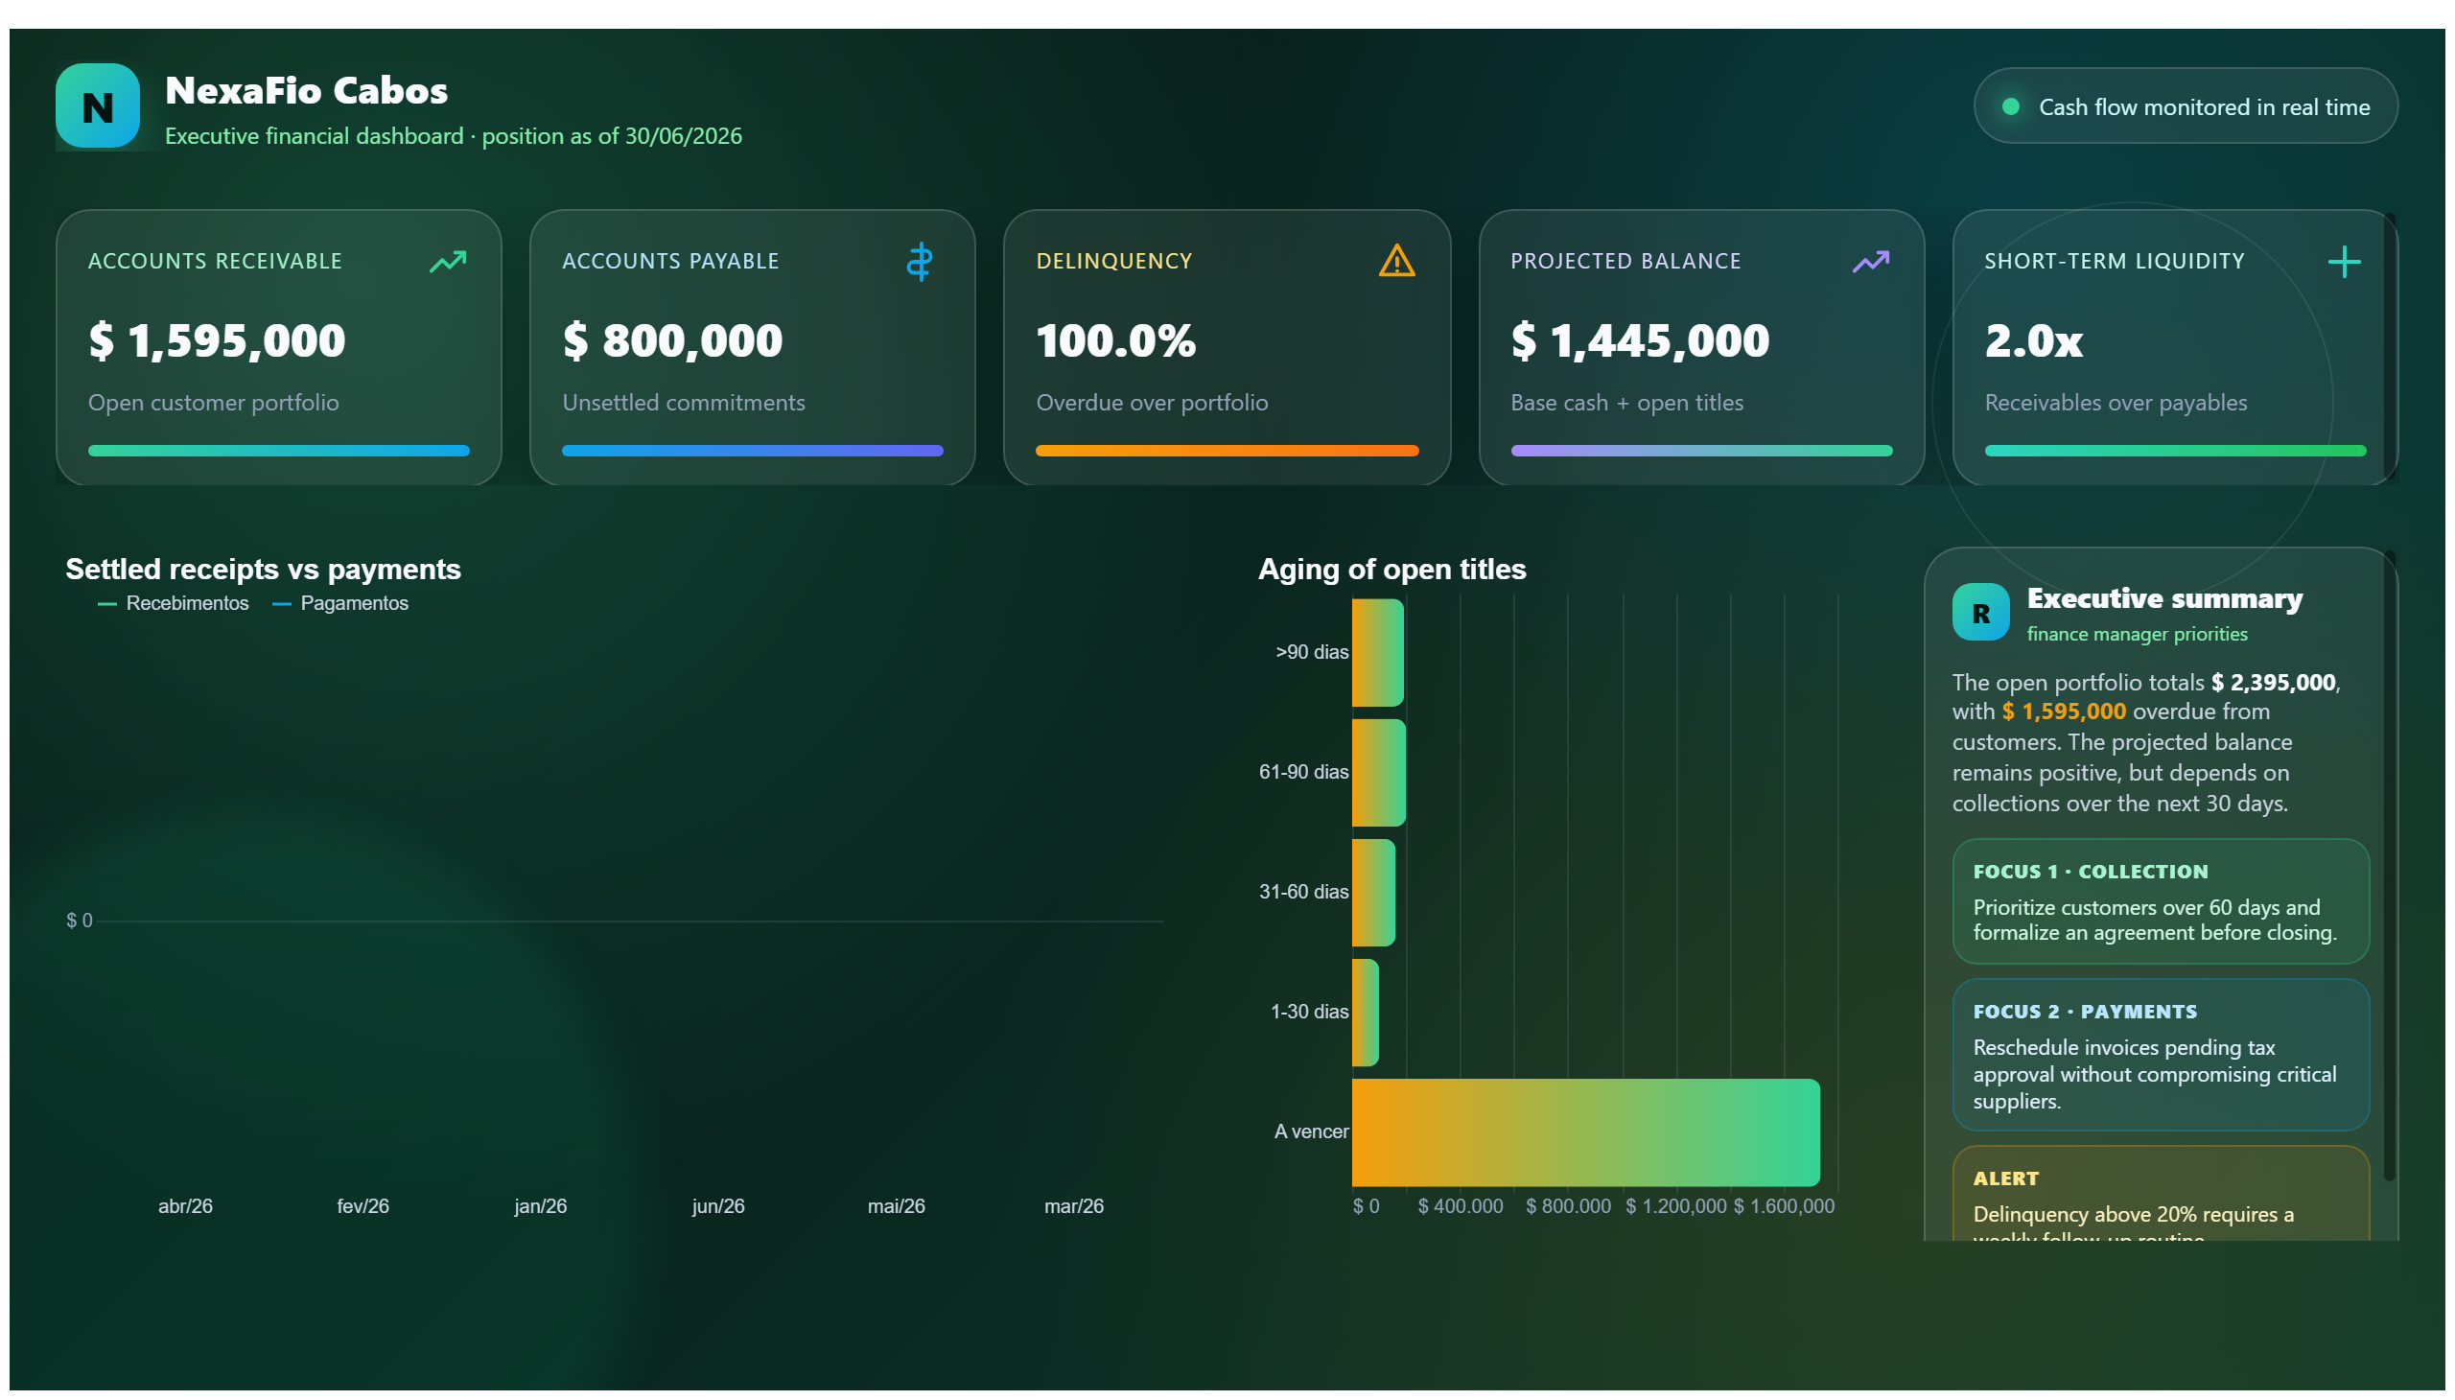Click the NexaFio N logo icon

(97, 105)
